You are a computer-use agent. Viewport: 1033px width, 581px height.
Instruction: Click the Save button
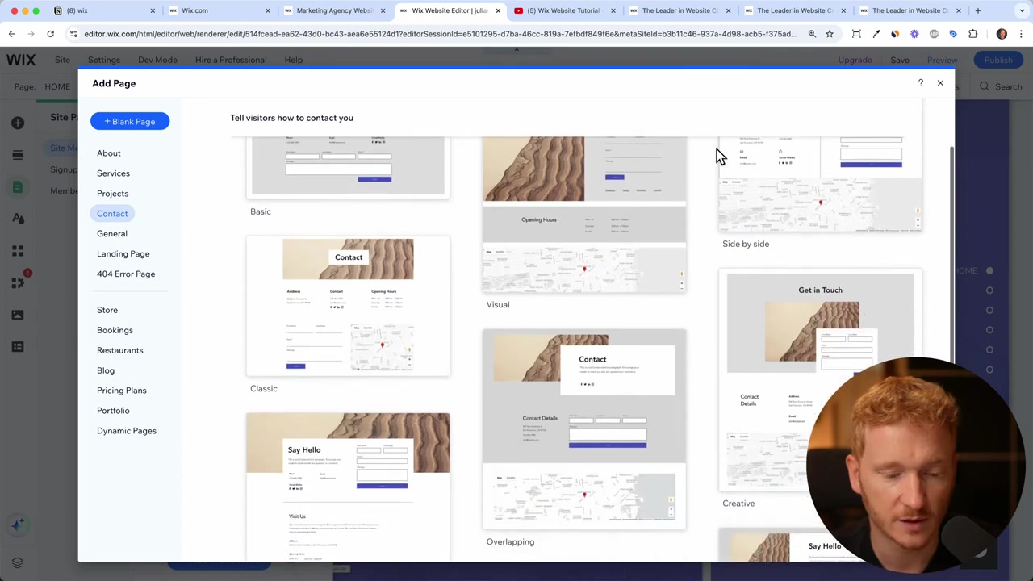[900, 60]
